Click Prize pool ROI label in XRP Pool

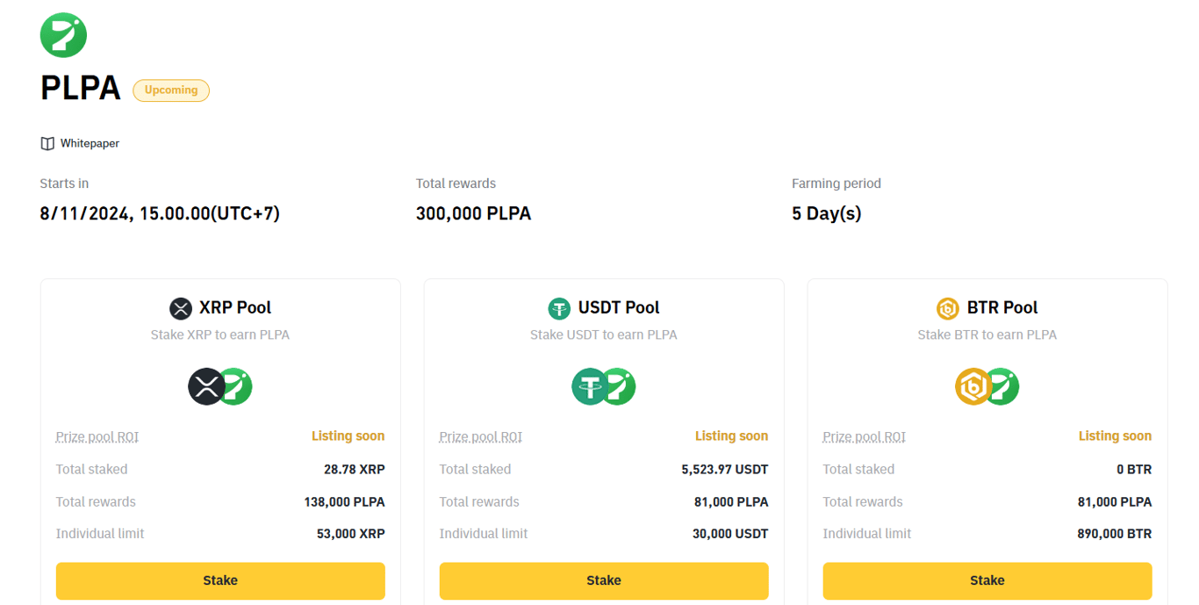coord(97,436)
